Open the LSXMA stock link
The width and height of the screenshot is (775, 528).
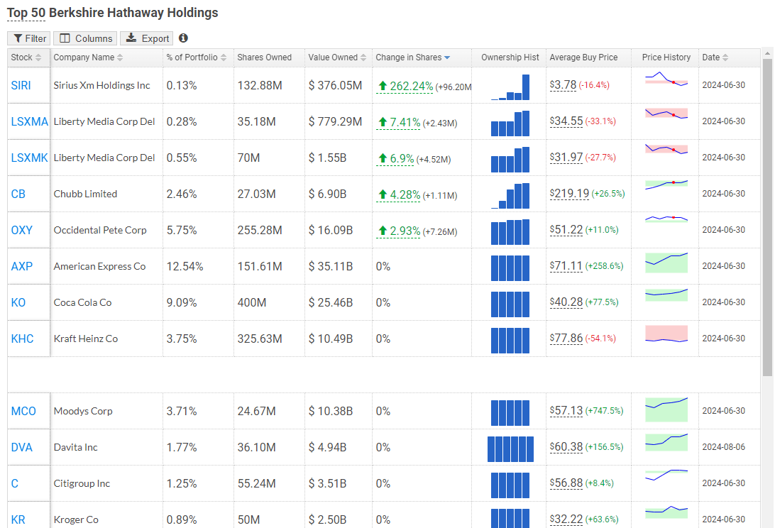[30, 121]
